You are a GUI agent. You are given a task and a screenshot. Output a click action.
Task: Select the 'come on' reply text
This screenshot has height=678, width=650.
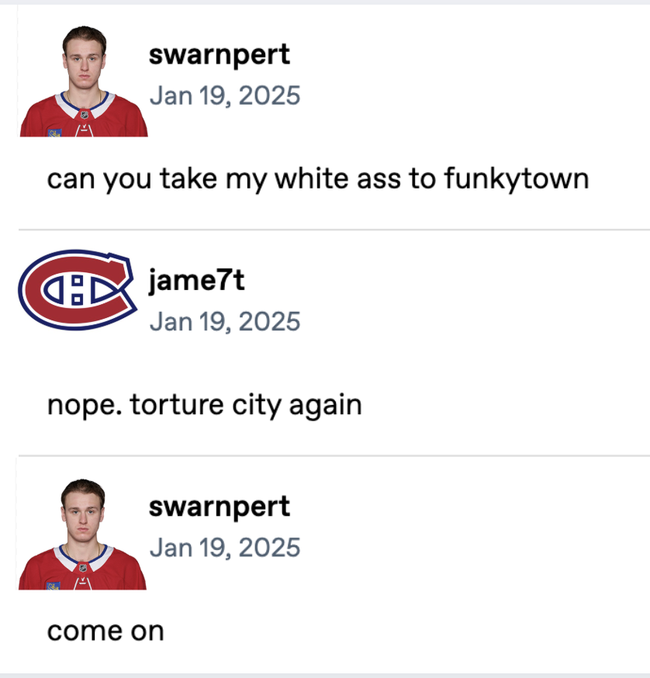click(105, 631)
